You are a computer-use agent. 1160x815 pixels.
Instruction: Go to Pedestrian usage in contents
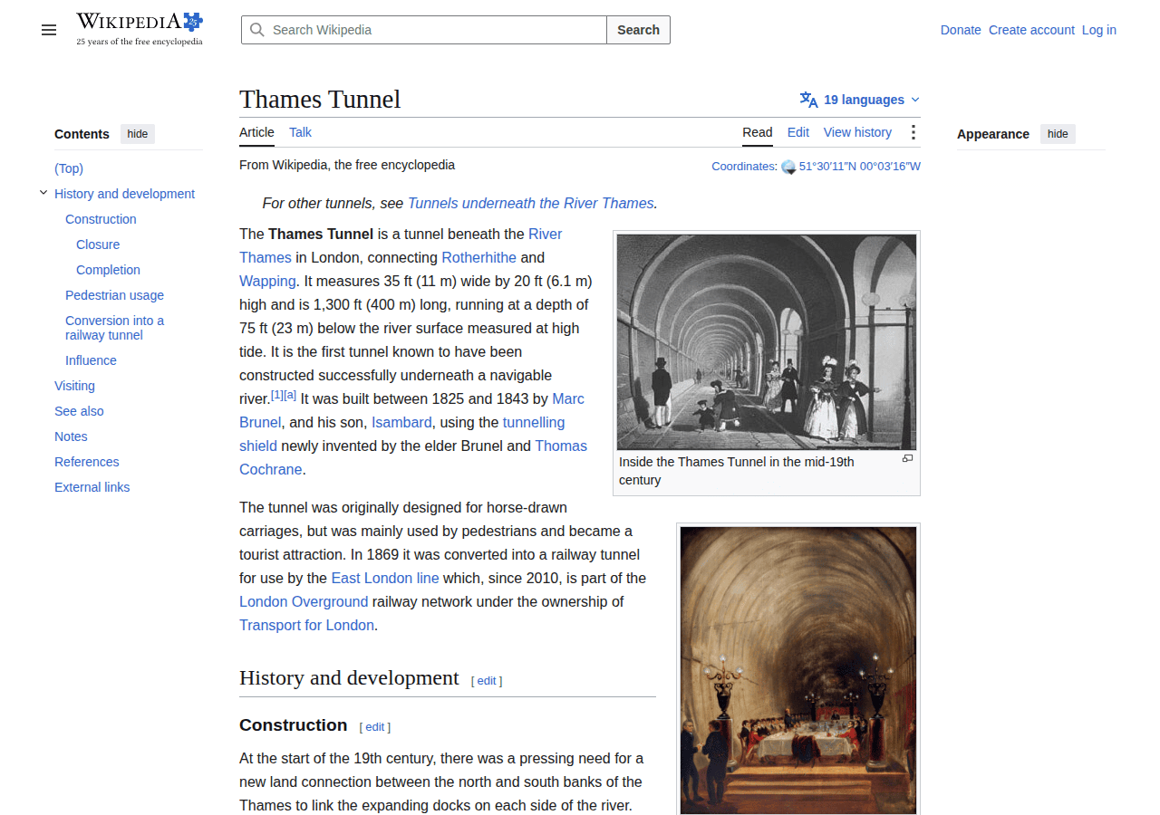[114, 295]
